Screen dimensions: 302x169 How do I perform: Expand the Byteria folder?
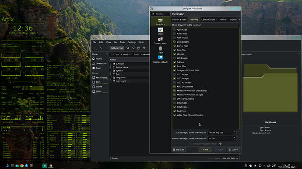[111, 71]
